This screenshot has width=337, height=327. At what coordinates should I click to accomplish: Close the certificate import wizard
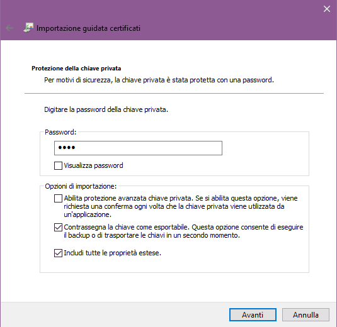pos(327,9)
